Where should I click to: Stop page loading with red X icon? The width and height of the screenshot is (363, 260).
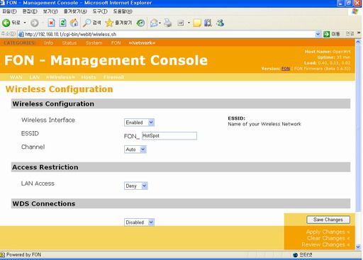coord(51,23)
